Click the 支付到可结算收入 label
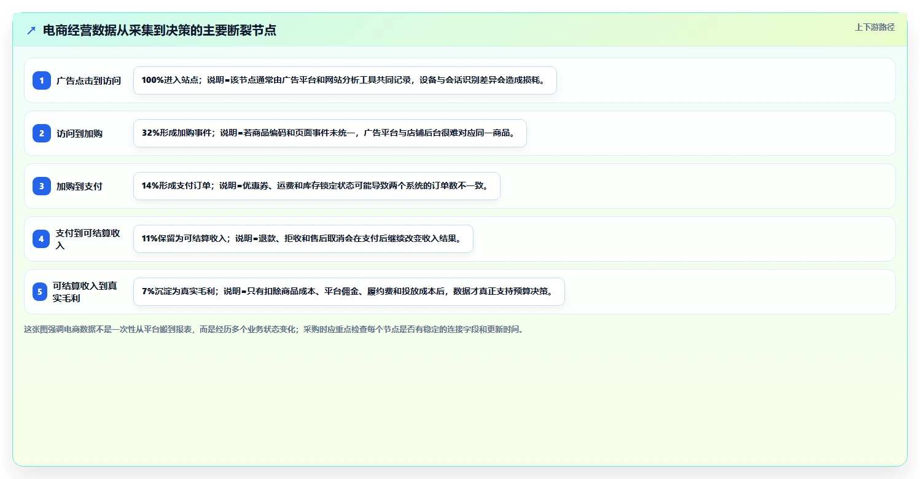 (x=88, y=239)
